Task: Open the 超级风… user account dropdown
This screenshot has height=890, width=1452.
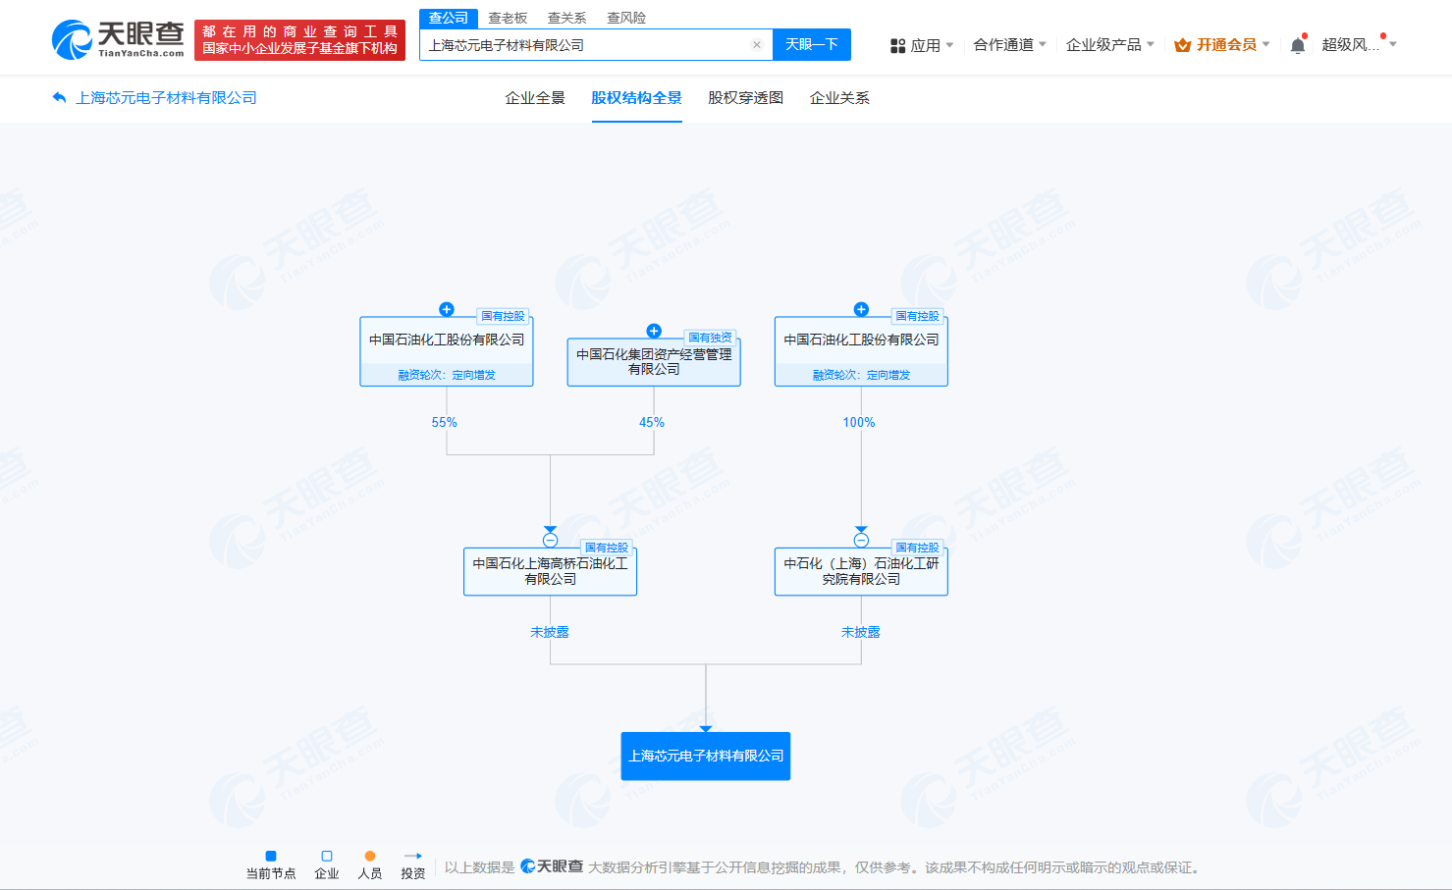Action: pyautogui.click(x=1359, y=45)
